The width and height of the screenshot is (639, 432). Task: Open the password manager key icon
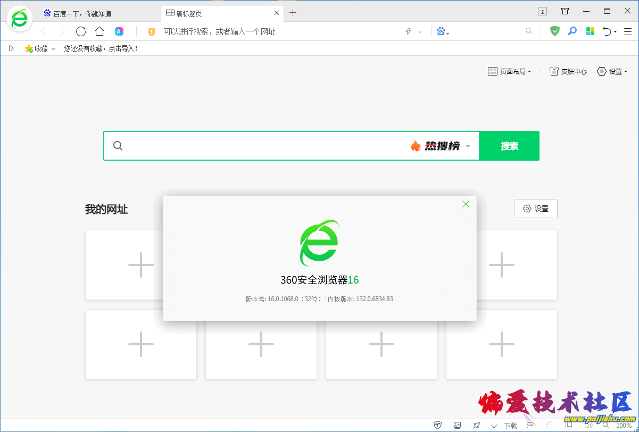coord(572,31)
